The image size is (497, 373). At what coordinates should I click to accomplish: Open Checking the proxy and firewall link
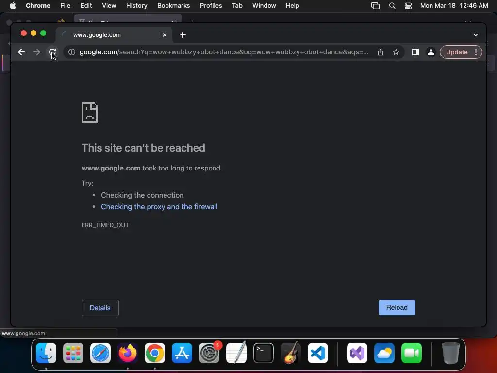tap(159, 207)
